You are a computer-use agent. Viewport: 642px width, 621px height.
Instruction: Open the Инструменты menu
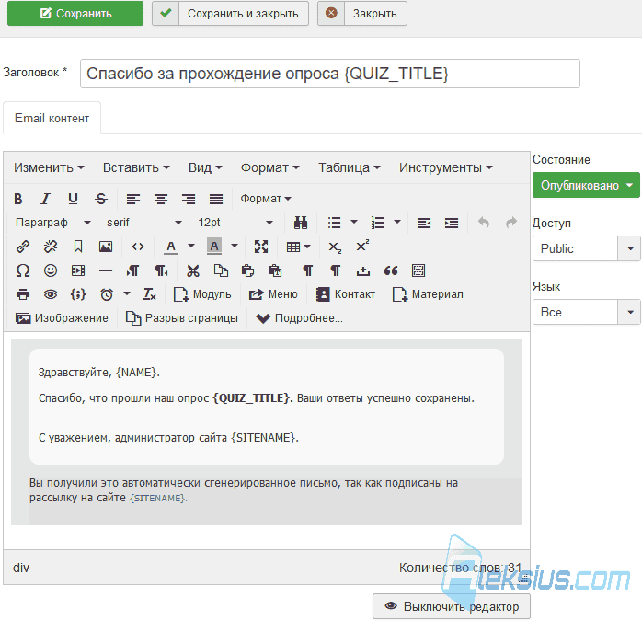(x=446, y=167)
